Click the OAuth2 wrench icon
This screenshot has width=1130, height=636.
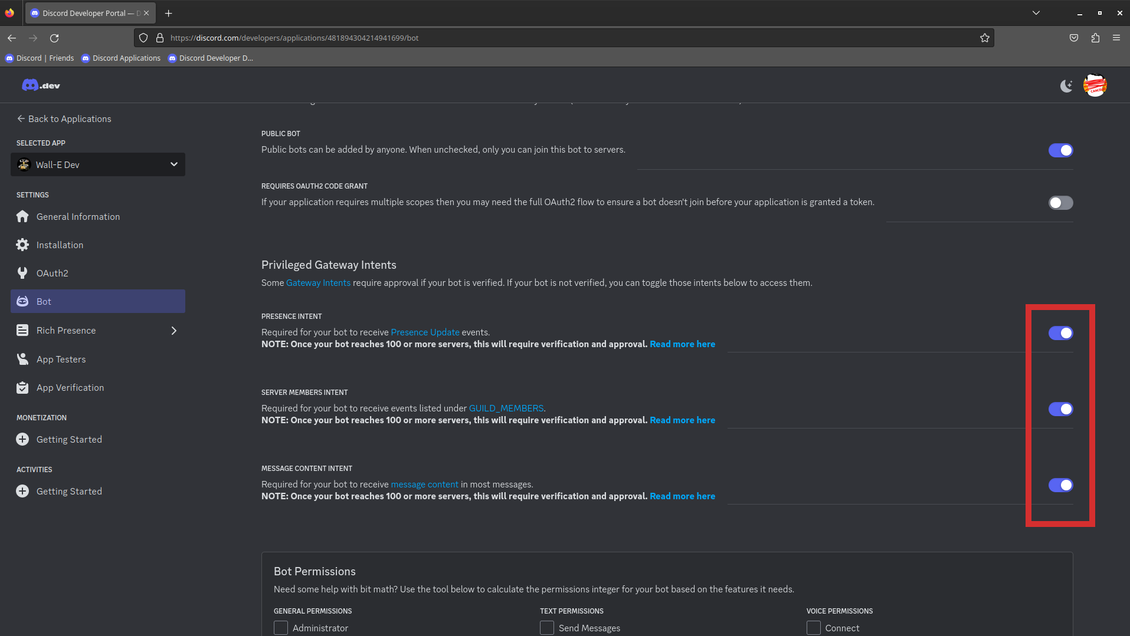pos(22,273)
